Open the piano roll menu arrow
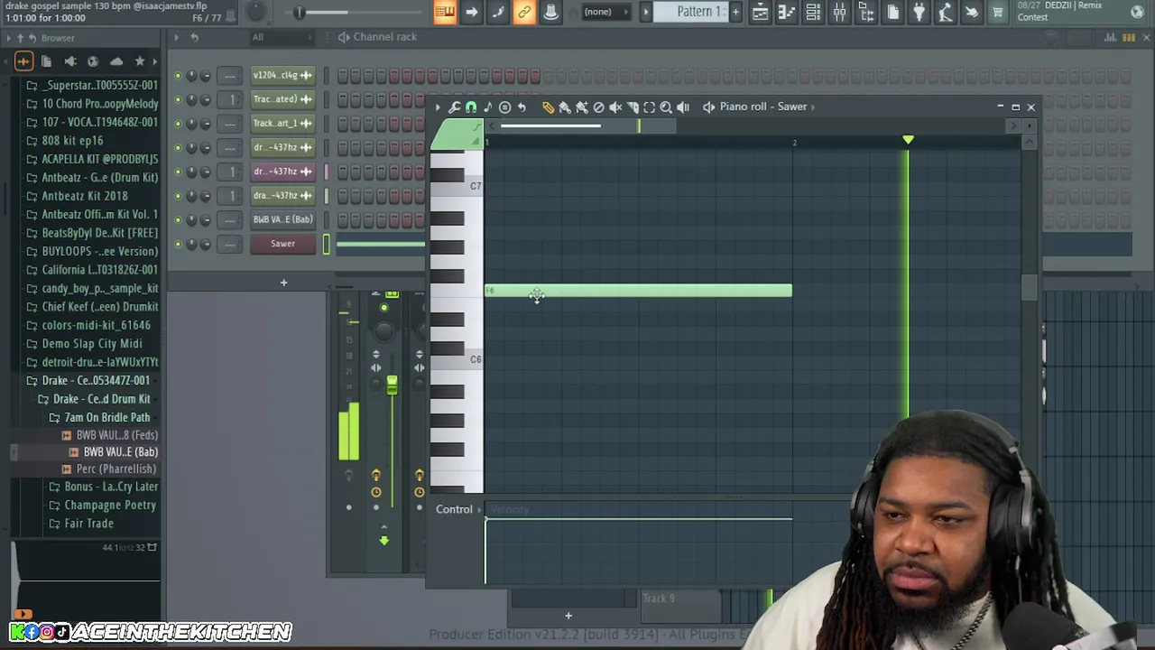 pyautogui.click(x=438, y=107)
